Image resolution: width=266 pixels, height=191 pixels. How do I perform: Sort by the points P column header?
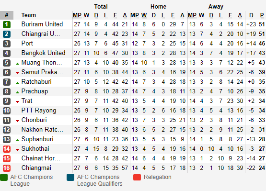262,15
